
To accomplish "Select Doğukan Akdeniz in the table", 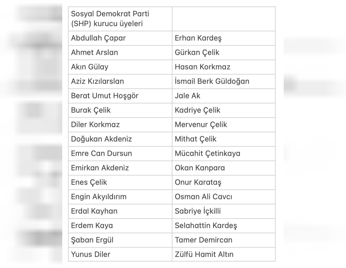I will pyautogui.click(x=101, y=139).
